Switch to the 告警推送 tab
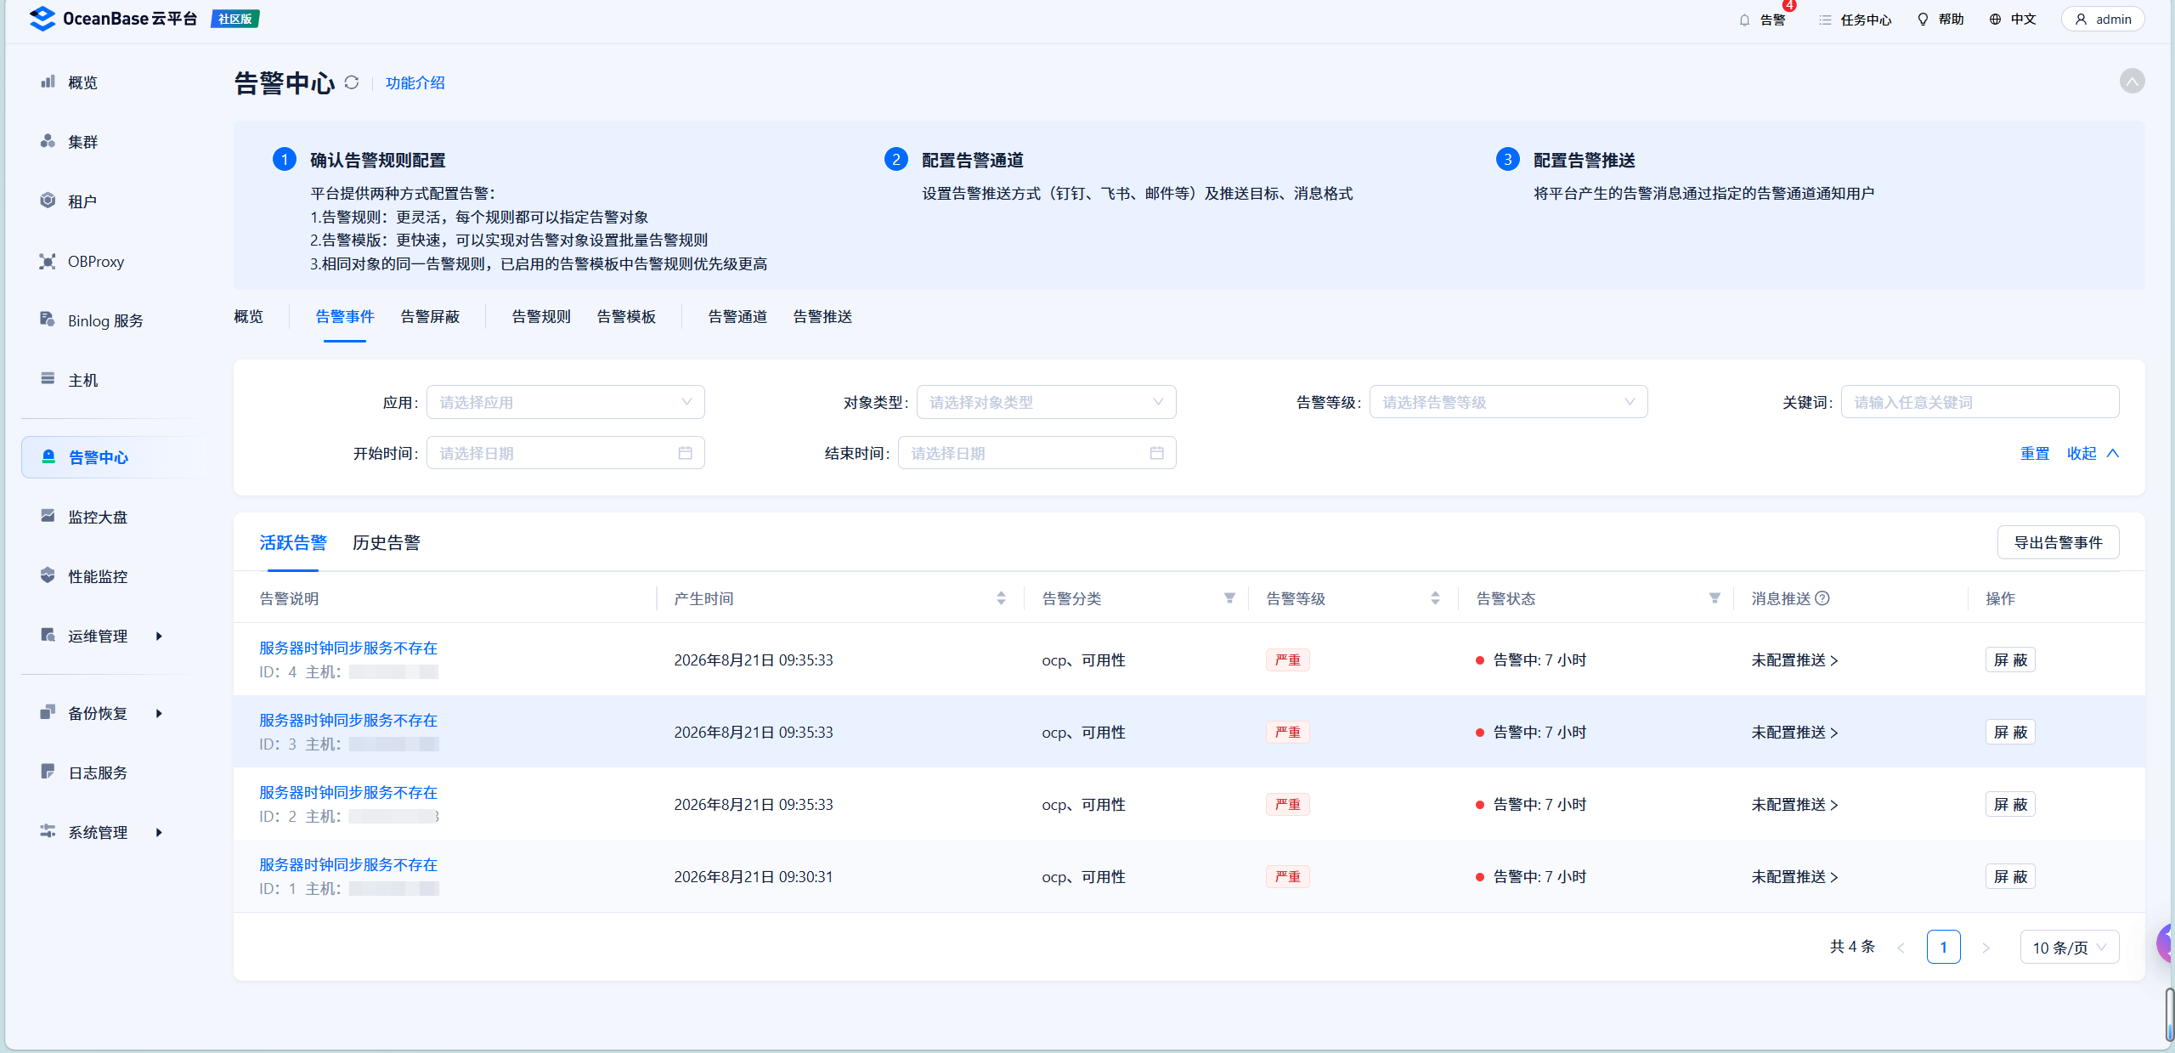 pyautogui.click(x=822, y=317)
